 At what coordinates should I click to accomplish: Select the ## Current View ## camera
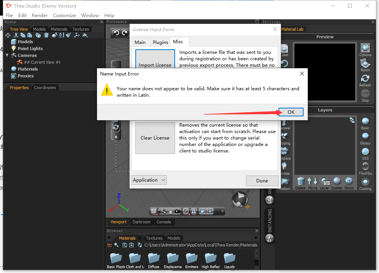coord(39,62)
